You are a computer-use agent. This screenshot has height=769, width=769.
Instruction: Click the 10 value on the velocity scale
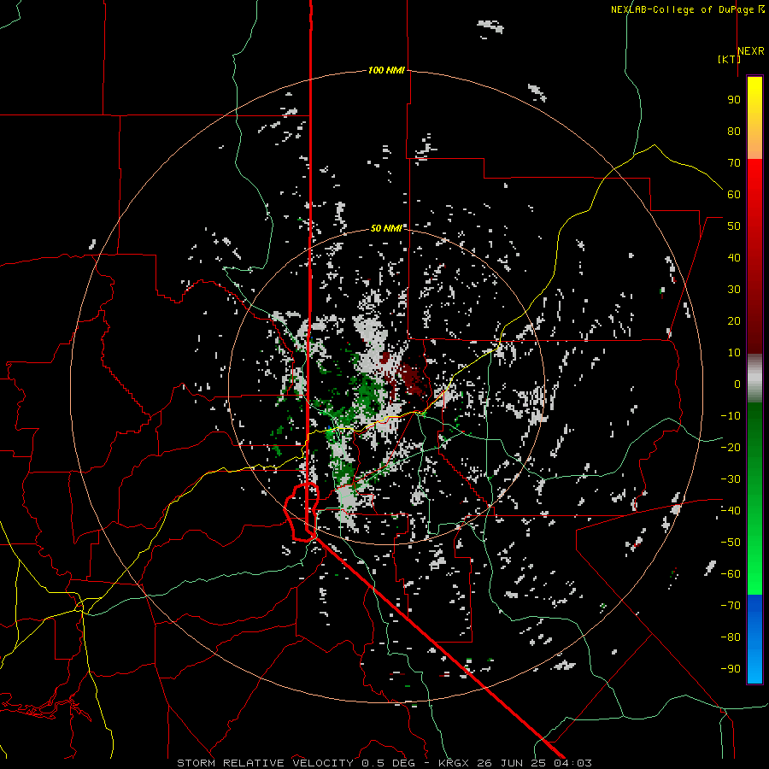[734, 353]
